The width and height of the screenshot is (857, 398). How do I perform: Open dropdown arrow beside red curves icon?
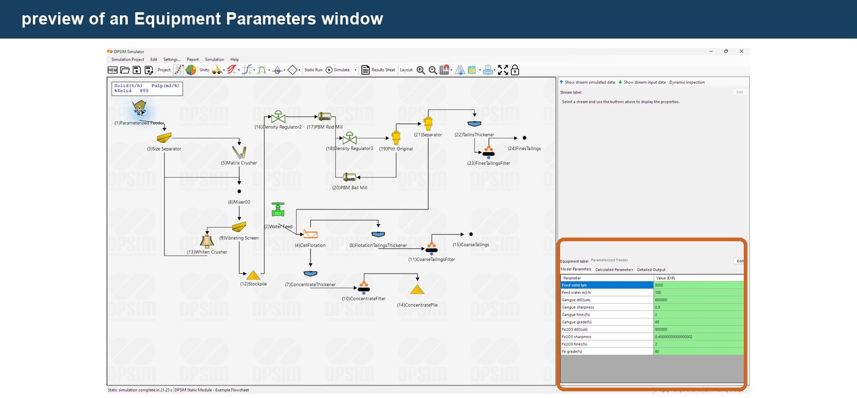239,70
